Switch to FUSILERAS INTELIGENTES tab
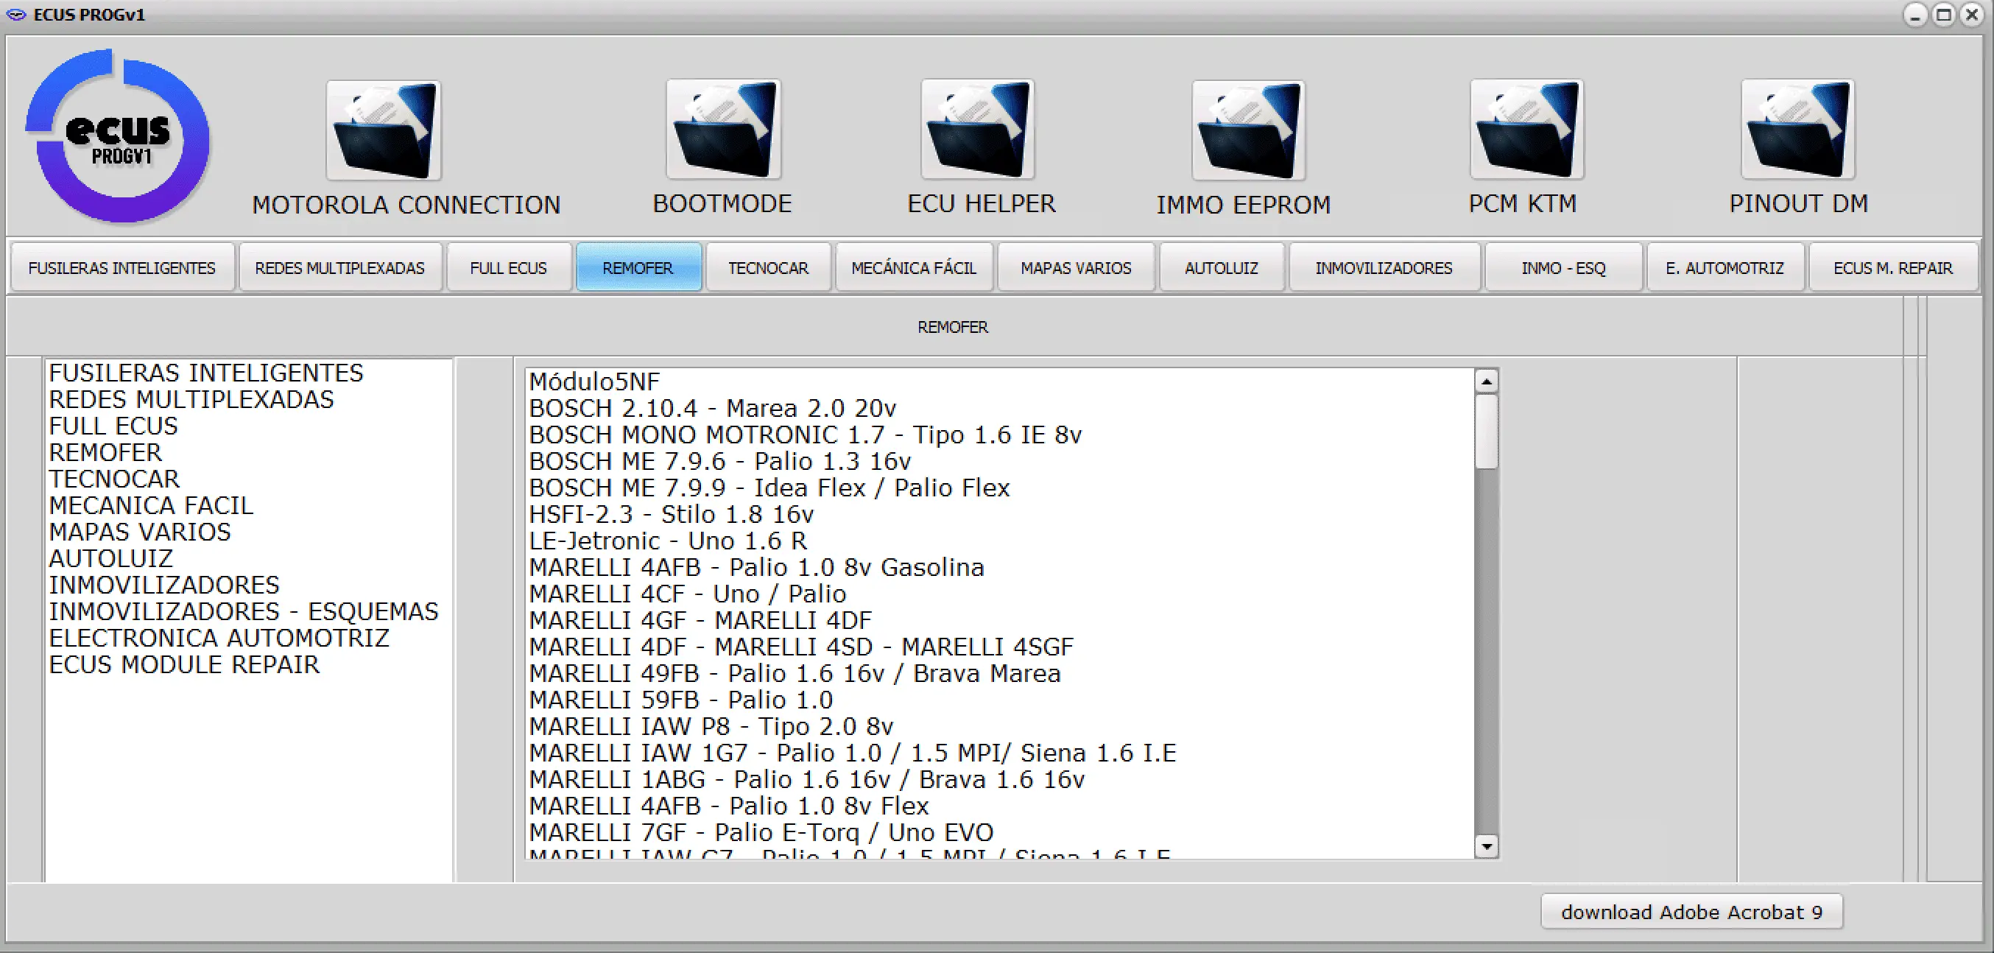Image resolution: width=1994 pixels, height=953 pixels. coord(121,268)
